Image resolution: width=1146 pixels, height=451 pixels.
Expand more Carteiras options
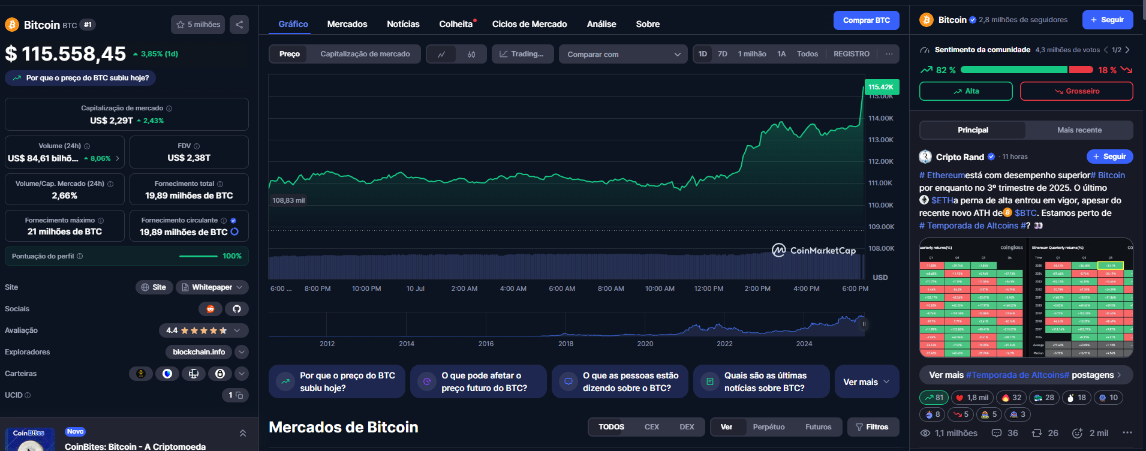(242, 374)
